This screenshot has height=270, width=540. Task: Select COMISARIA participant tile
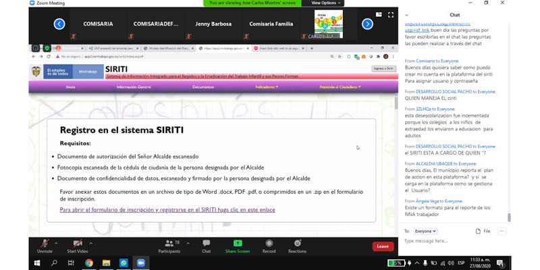click(x=98, y=24)
